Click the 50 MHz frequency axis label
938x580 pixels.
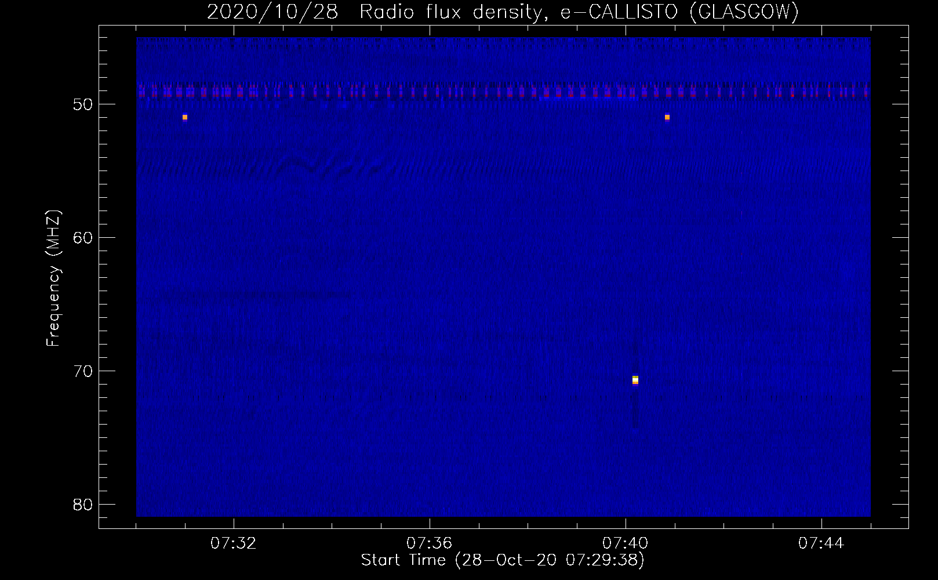(83, 104)
